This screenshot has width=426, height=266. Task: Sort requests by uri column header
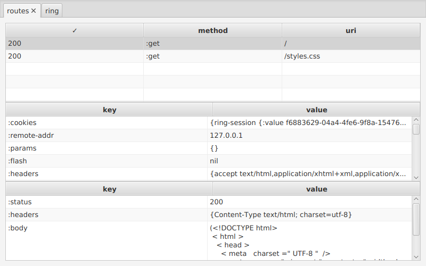click(351, 30)
